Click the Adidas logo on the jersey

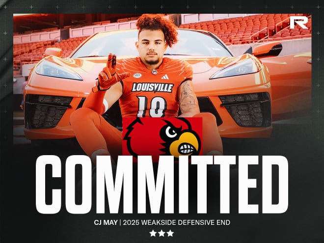[x=164, y=77]
